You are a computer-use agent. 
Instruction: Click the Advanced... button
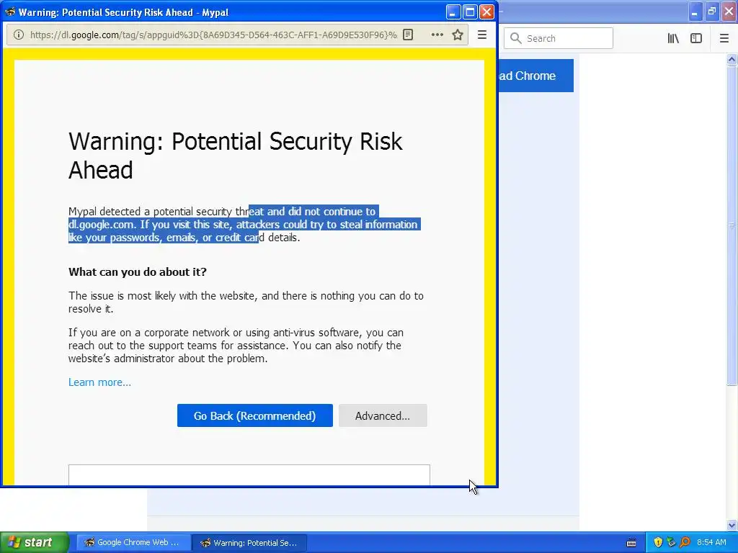click(383, 415)
